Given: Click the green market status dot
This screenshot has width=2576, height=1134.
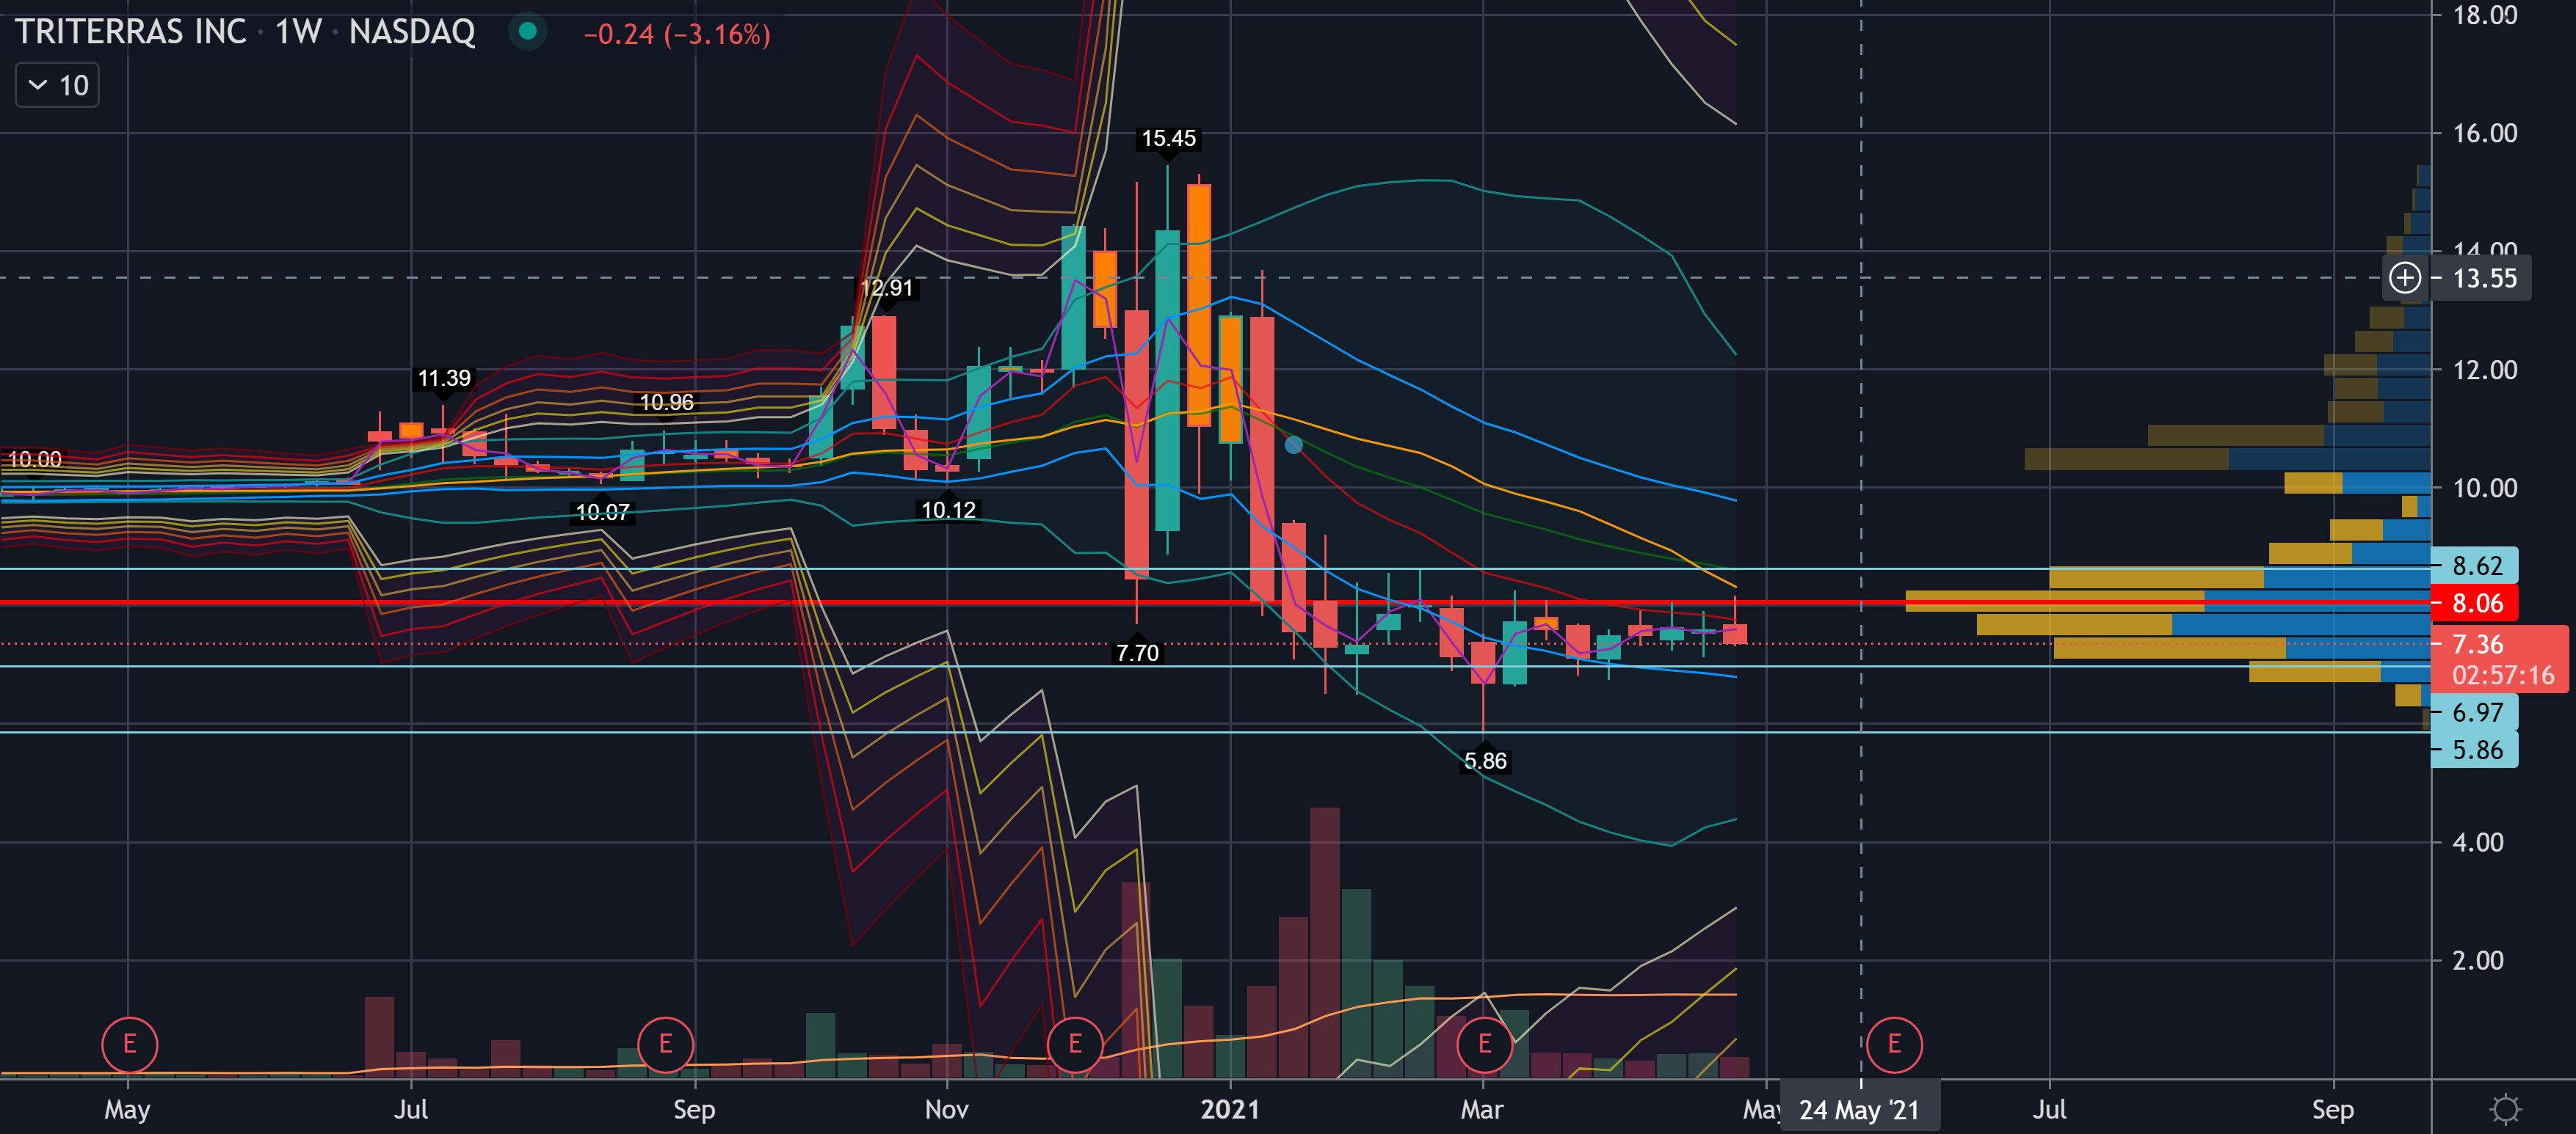Looking at the screenshot, I should [x=528, y=32].
